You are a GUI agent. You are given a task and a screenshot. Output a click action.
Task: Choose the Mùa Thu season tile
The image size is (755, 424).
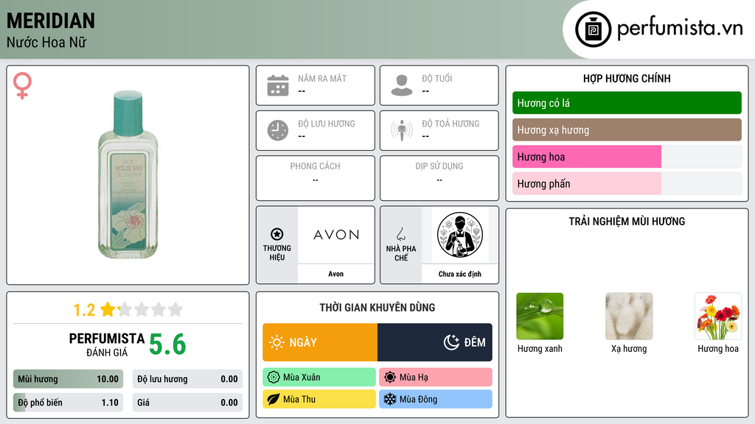pyautogui.click(x=319, y=399)
